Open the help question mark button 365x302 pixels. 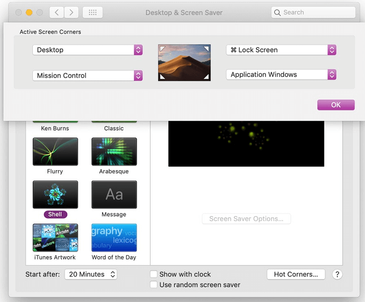(337, 274)
